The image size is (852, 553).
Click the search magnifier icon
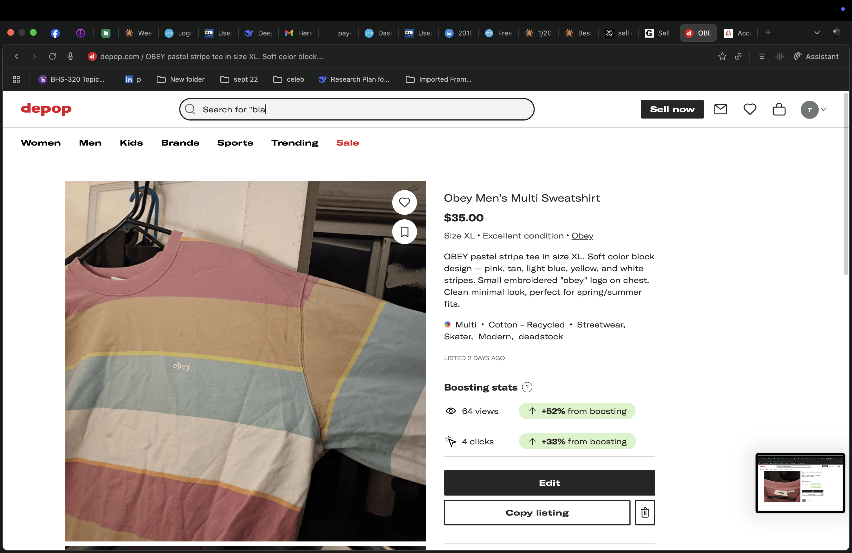(x=190, y=109)
